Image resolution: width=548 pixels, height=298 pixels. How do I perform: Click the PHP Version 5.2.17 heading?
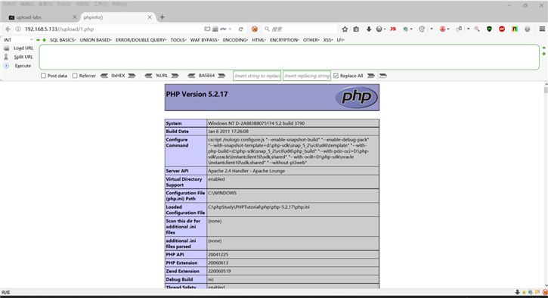(197, 94)
